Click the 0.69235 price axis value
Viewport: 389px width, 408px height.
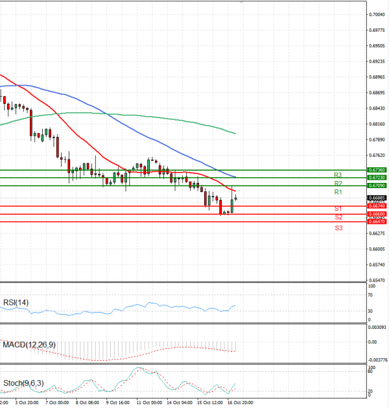click(x=377, y=62)
